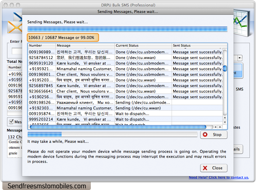Screen dimensions: 256x190
Task: Select row with number +9192303…
Action: [125, 108]
